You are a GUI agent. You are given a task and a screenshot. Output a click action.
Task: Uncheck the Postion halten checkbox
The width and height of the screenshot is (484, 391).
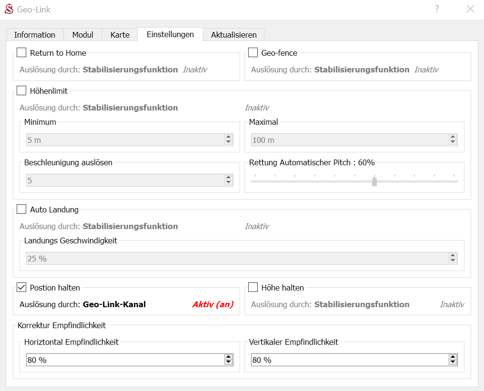[x=22, y=287]
